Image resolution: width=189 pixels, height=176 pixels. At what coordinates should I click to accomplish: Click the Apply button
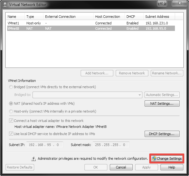pyautogui.click(x=146, y=167)
